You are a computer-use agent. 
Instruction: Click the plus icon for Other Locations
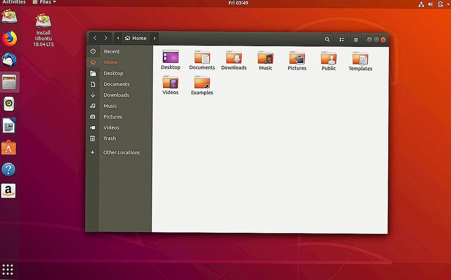coord(92,152)
